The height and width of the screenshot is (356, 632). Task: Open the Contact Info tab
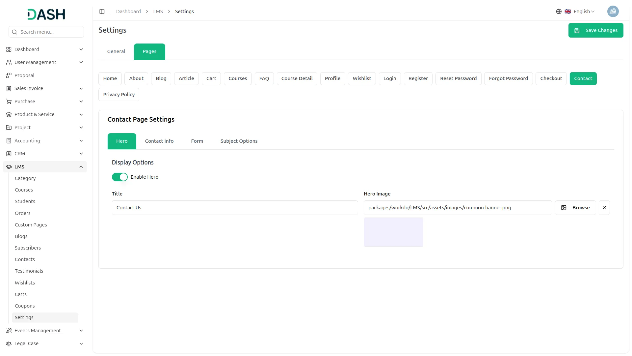coord(159,141)
